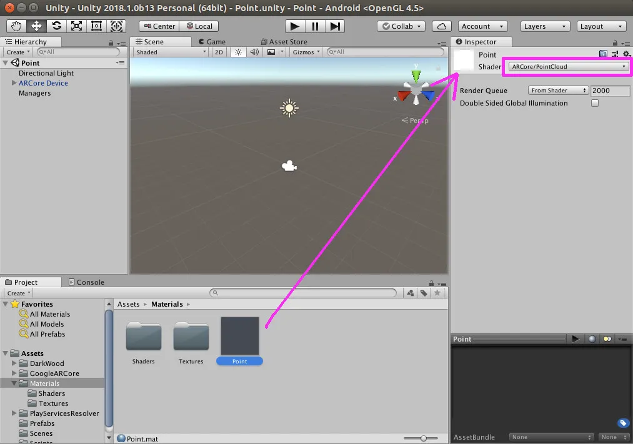Select the sun light gizmo in scene
The width and height of the screenshot is (633, 444).
(289, 108)
